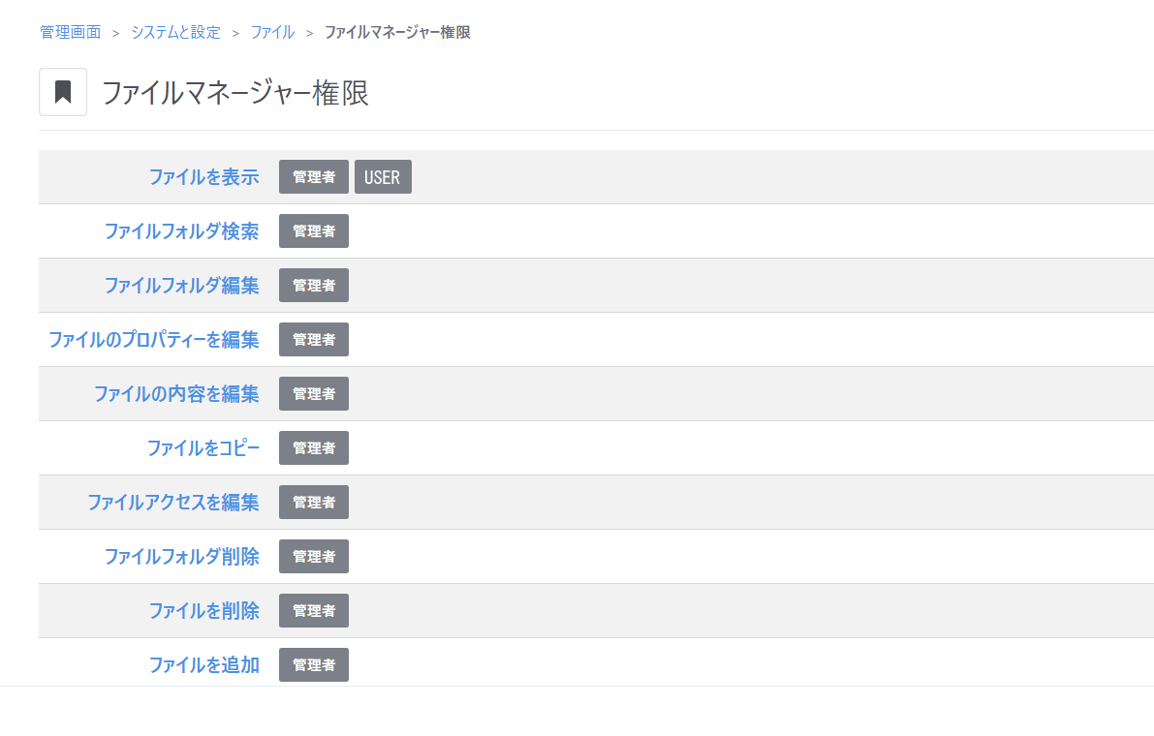Click the bookmark icon beside page title

pos(63,92)
